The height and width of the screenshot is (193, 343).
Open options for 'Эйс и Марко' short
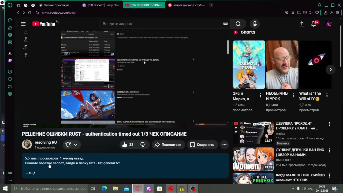pos(260,95)
